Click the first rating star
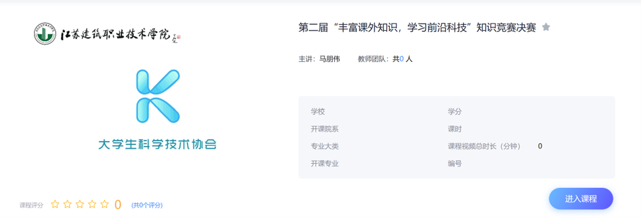This screenshot has height=218, width=641. point(55,204)
